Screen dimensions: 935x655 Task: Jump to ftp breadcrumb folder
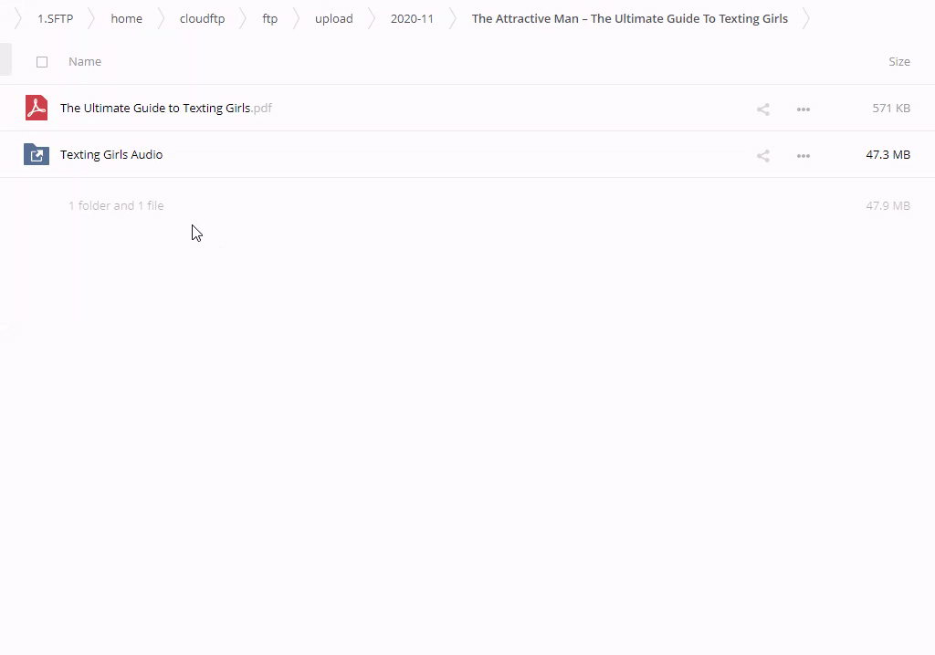269,19
